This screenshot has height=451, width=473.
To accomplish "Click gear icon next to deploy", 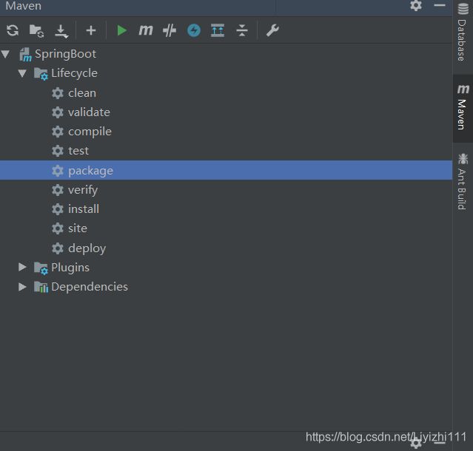I will click(58, 248).
